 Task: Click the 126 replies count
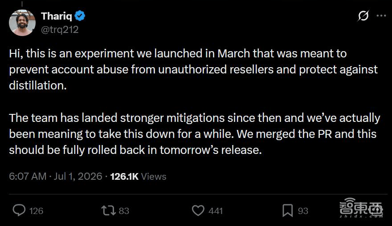pyautogui.click(x=36, y=211)
